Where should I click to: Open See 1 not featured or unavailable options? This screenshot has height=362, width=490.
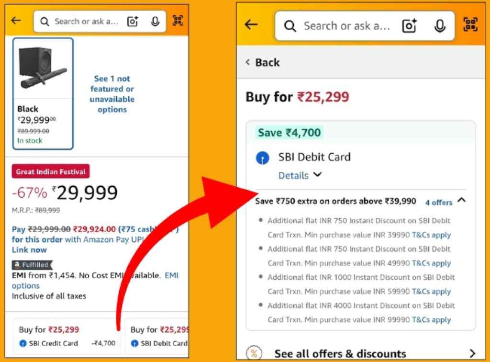pyautogui.click(x=112, y=94)
